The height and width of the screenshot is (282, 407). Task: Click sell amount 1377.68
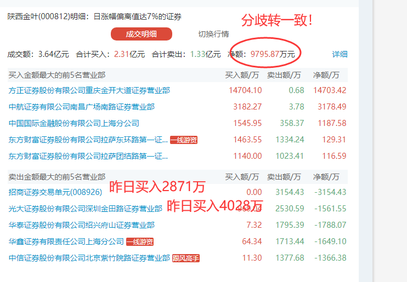(x=290, y=258)
